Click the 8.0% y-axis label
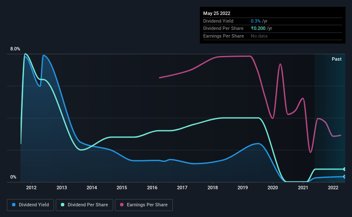352x217 pixels. pos(15,49)
